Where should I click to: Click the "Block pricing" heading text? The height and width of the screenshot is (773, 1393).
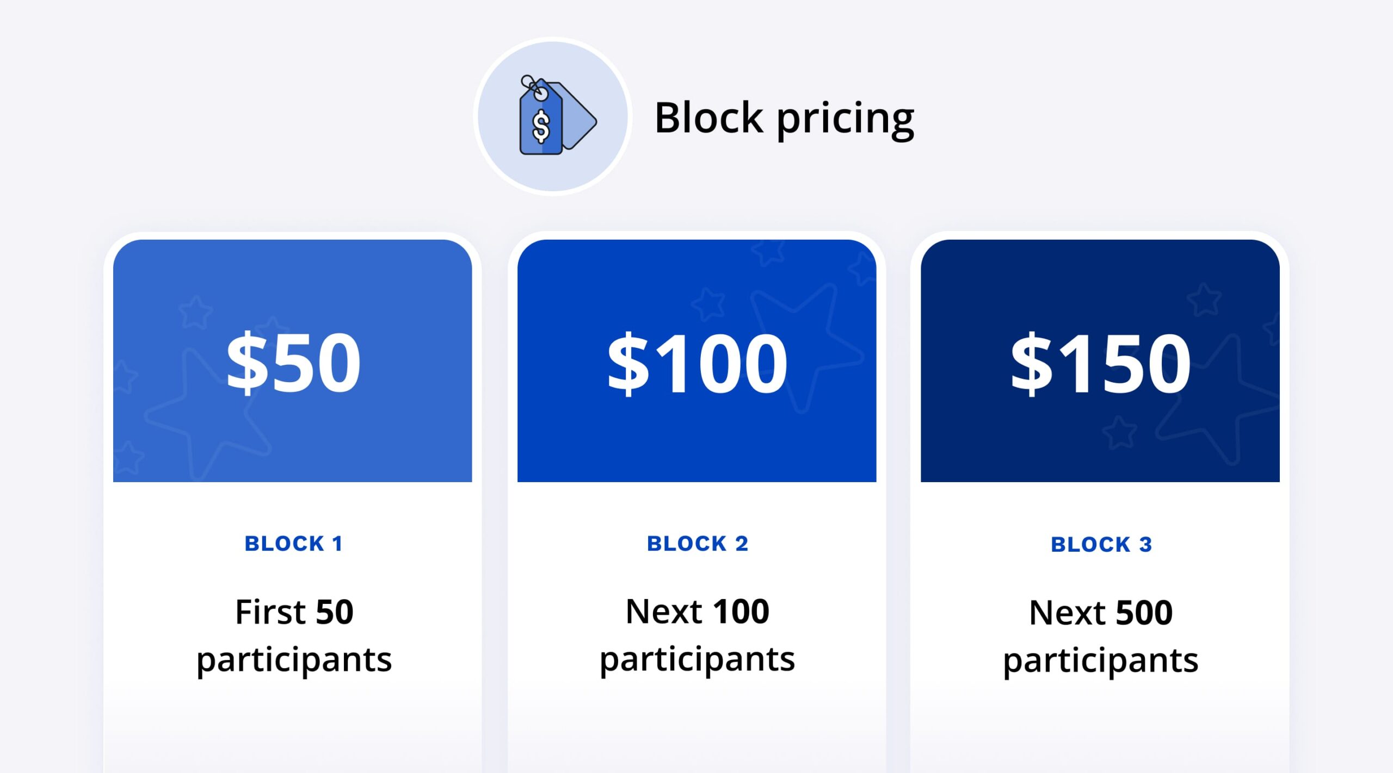(784, 117)
